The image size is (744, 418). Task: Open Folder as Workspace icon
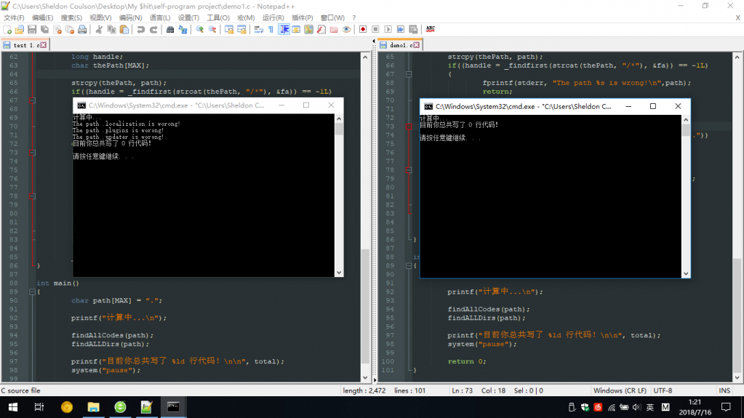pos(334,29)
